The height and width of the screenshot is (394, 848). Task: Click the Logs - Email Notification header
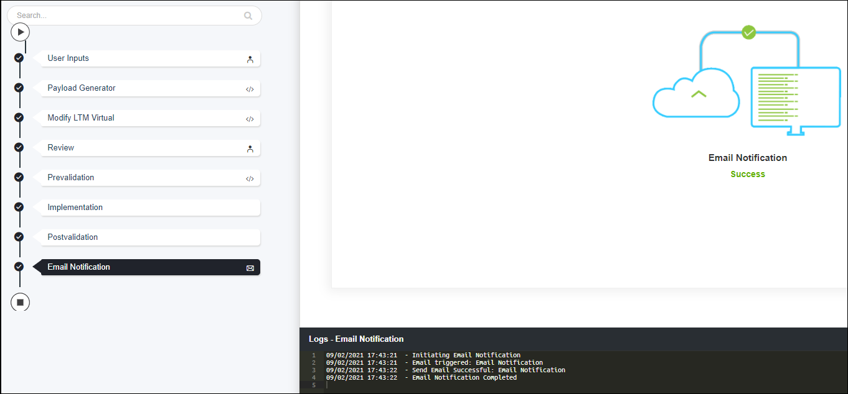click(x=356, y=339)
